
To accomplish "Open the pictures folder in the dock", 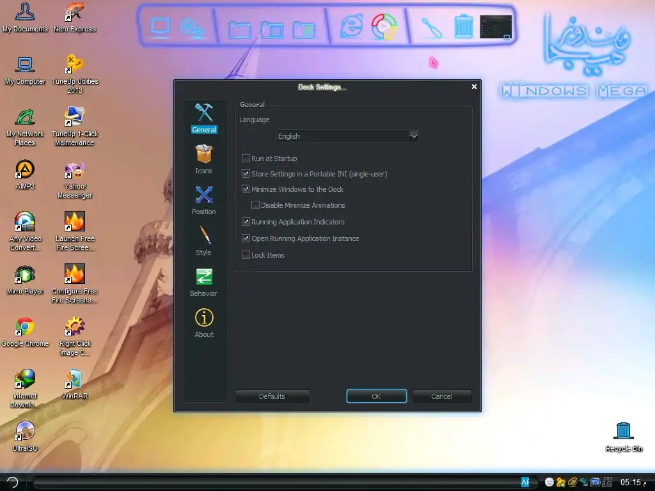I will click(x=272, y=29).
